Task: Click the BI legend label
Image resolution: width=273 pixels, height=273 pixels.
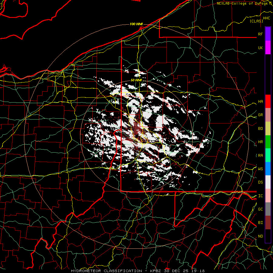Action: click(x=260, y=223)
